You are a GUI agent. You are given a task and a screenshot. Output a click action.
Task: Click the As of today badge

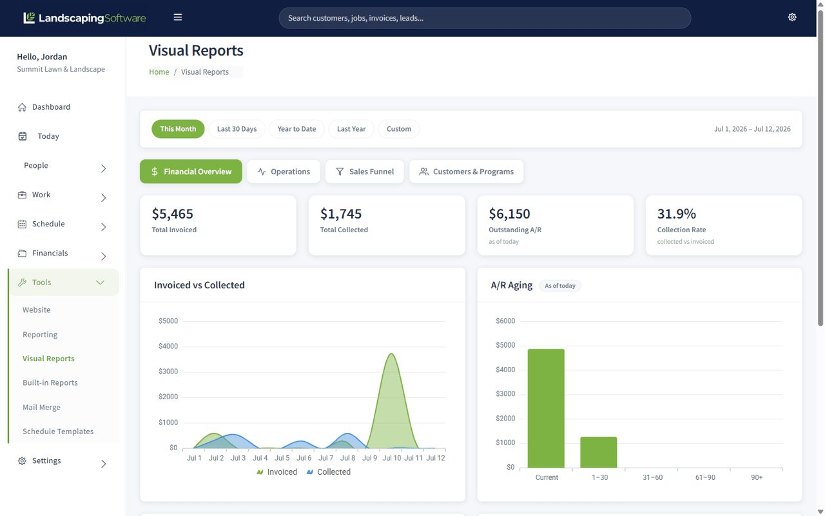(560, 286)
